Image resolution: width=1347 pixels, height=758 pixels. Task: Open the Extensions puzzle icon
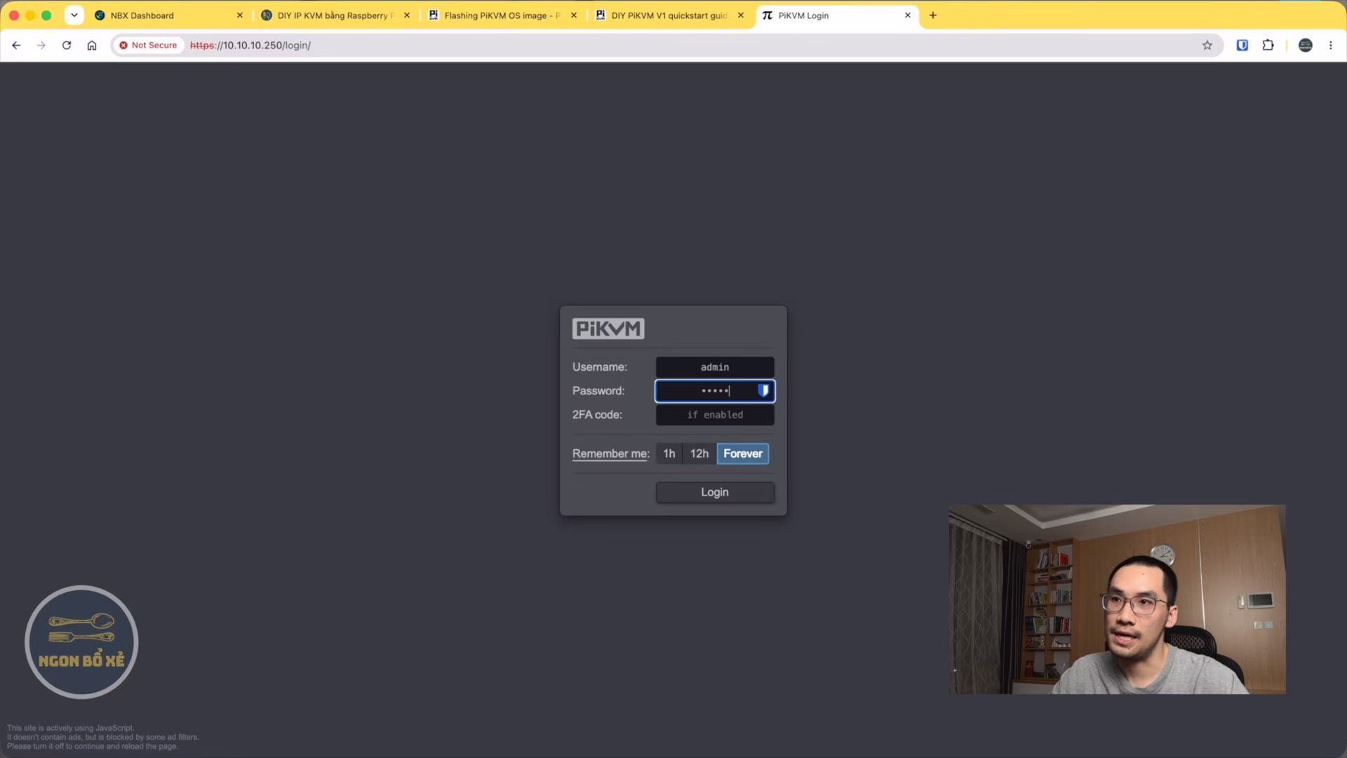(x=1268, y=45)
